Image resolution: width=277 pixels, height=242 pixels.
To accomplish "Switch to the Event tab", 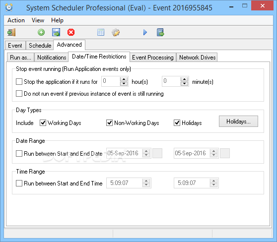I will (15, 45).
